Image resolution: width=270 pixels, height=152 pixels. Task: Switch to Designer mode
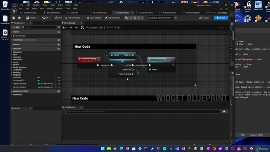pyautogui.click(x=204, y=18)
